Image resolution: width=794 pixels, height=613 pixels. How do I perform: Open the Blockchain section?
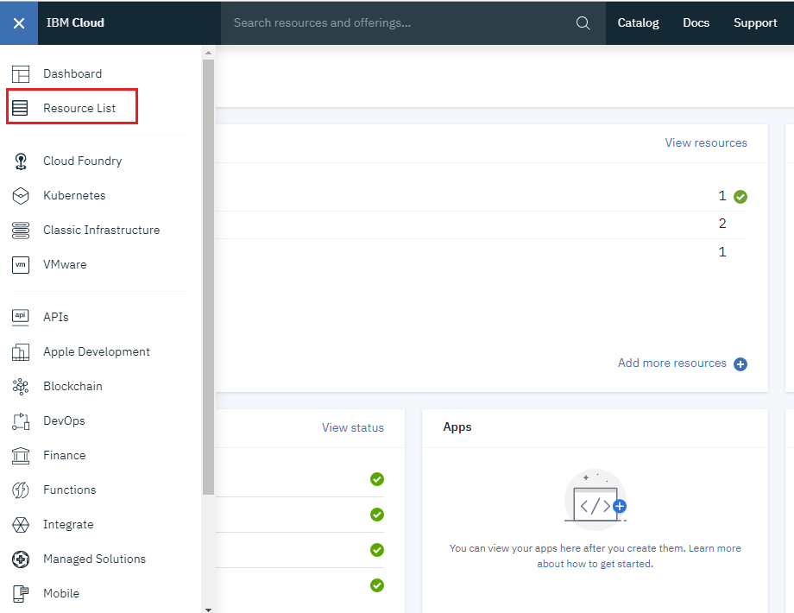click(x=74, y=386)
